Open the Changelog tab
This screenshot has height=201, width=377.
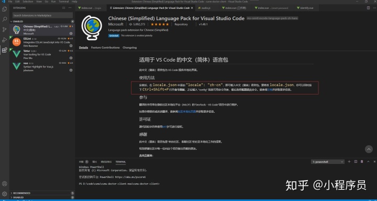tap(130, 48)
